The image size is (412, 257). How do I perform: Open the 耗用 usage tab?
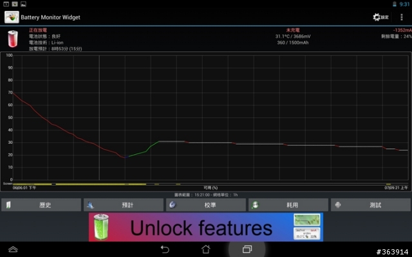288,205
